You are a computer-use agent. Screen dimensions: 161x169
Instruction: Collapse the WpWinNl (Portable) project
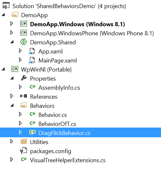[x=3, y=69]
